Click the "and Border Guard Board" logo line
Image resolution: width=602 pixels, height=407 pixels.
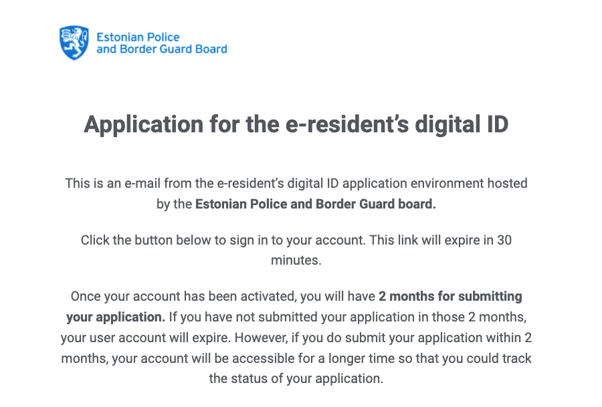(162, 49)
